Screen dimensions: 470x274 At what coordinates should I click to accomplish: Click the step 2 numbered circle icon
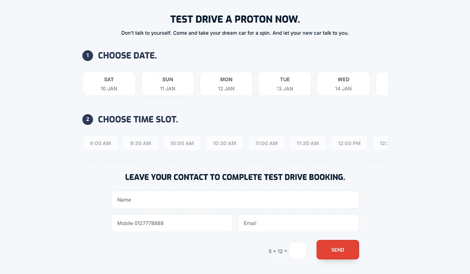point(88,119)
